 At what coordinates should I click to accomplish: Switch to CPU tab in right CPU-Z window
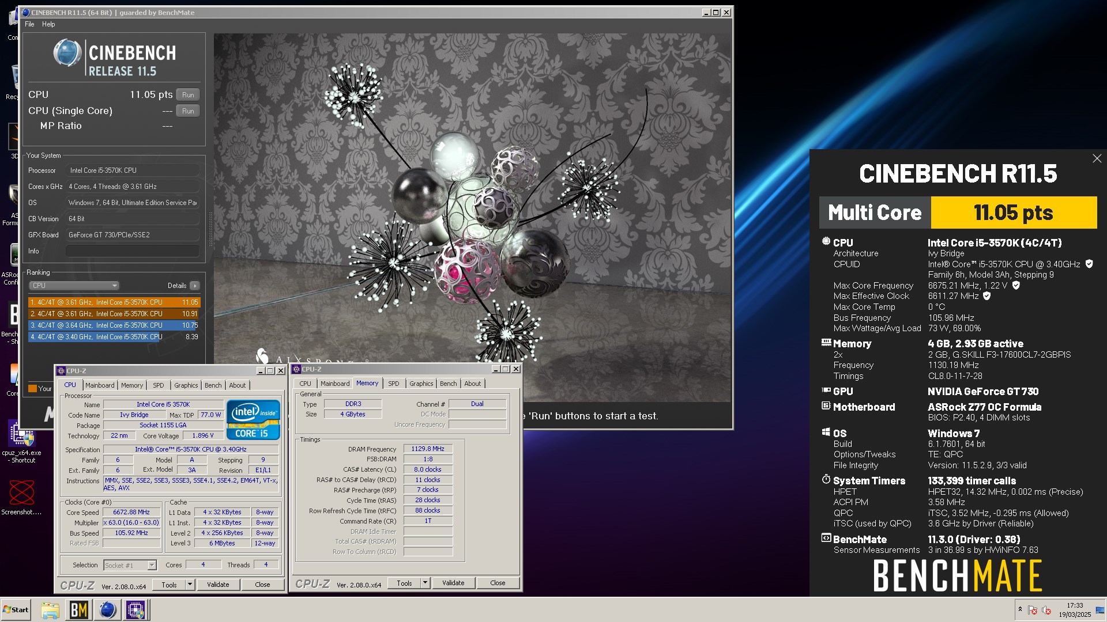click(305, 384)
